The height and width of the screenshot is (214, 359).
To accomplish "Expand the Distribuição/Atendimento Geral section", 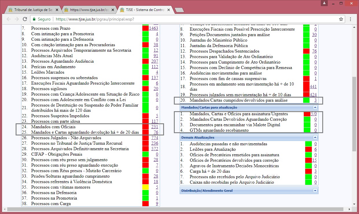I will pos(315,191).
